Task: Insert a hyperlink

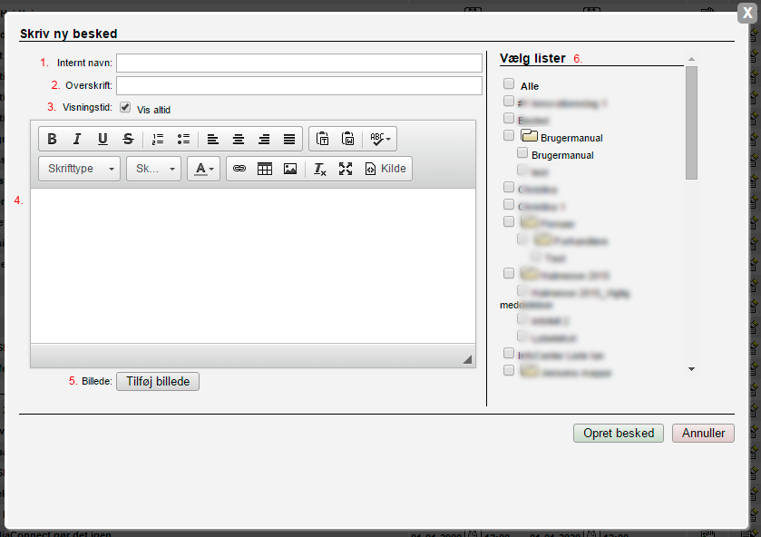Action: pyautogui.click(x=239, y=169)
